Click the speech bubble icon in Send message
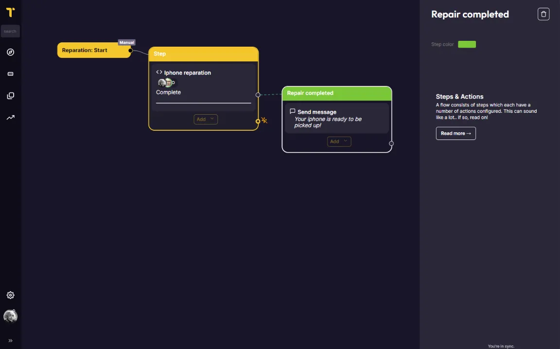Viewport: 560px width, 349px height. [293, 111]
